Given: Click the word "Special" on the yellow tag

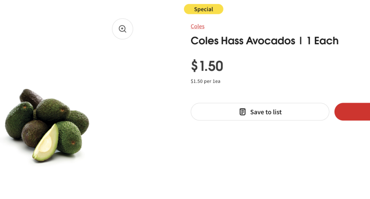Looking at the screenshot, I should pos(203,9).
